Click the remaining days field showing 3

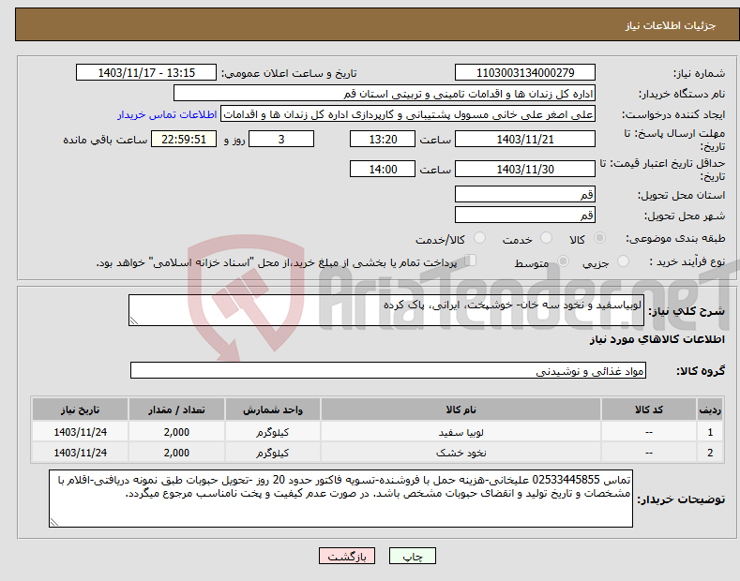281,139
